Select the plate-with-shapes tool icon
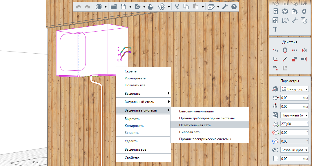 click(275, 20)
